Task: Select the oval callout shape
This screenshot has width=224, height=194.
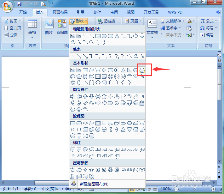Action: (85, 149)
